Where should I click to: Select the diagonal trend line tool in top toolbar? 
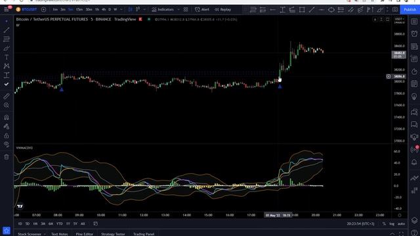[x=312, y=10]
